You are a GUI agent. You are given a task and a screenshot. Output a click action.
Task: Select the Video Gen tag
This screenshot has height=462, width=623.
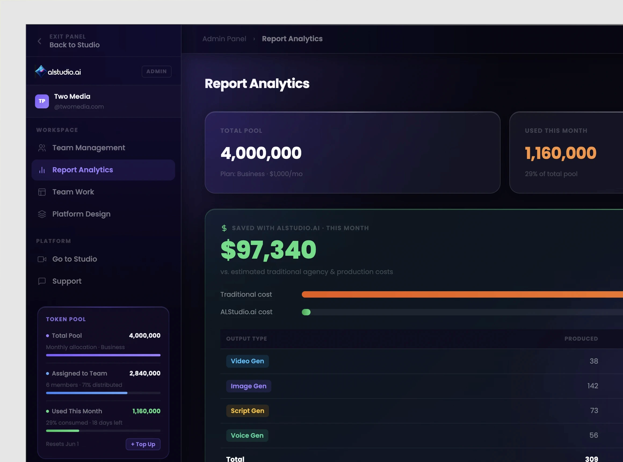pyautogui.click(x=248, y=361)
